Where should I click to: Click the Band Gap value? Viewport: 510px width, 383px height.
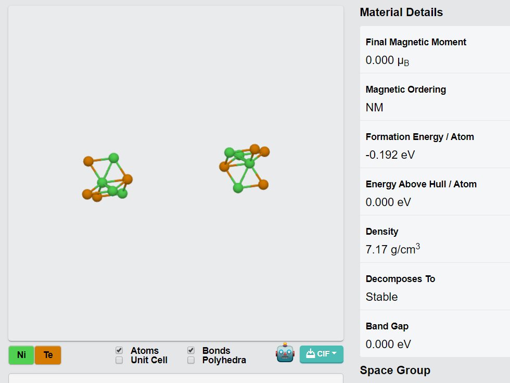tap(388, 344)
